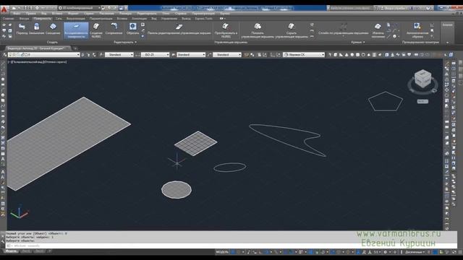Open the control vertices edit bar tool
463x260 pixels.
[x=179, y=30]
